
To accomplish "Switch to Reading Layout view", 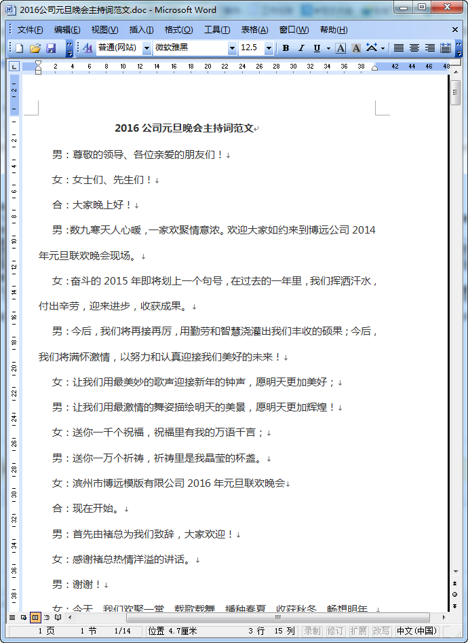I will click(x=58, y=617).
